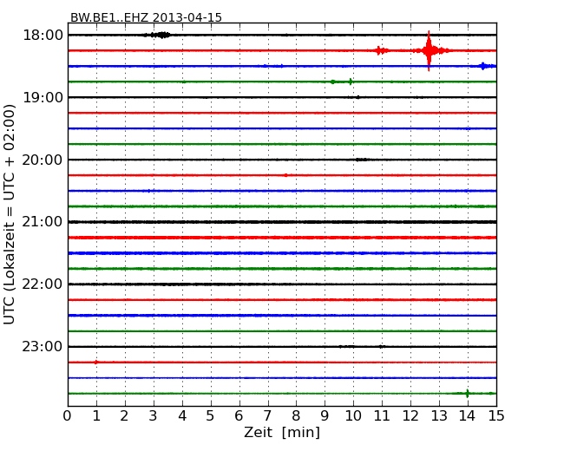Click the UTC Lokalzeit y-axis label
Image resolution: width=564 pixels, height=451 pixels.
click(x=10, y=214)
